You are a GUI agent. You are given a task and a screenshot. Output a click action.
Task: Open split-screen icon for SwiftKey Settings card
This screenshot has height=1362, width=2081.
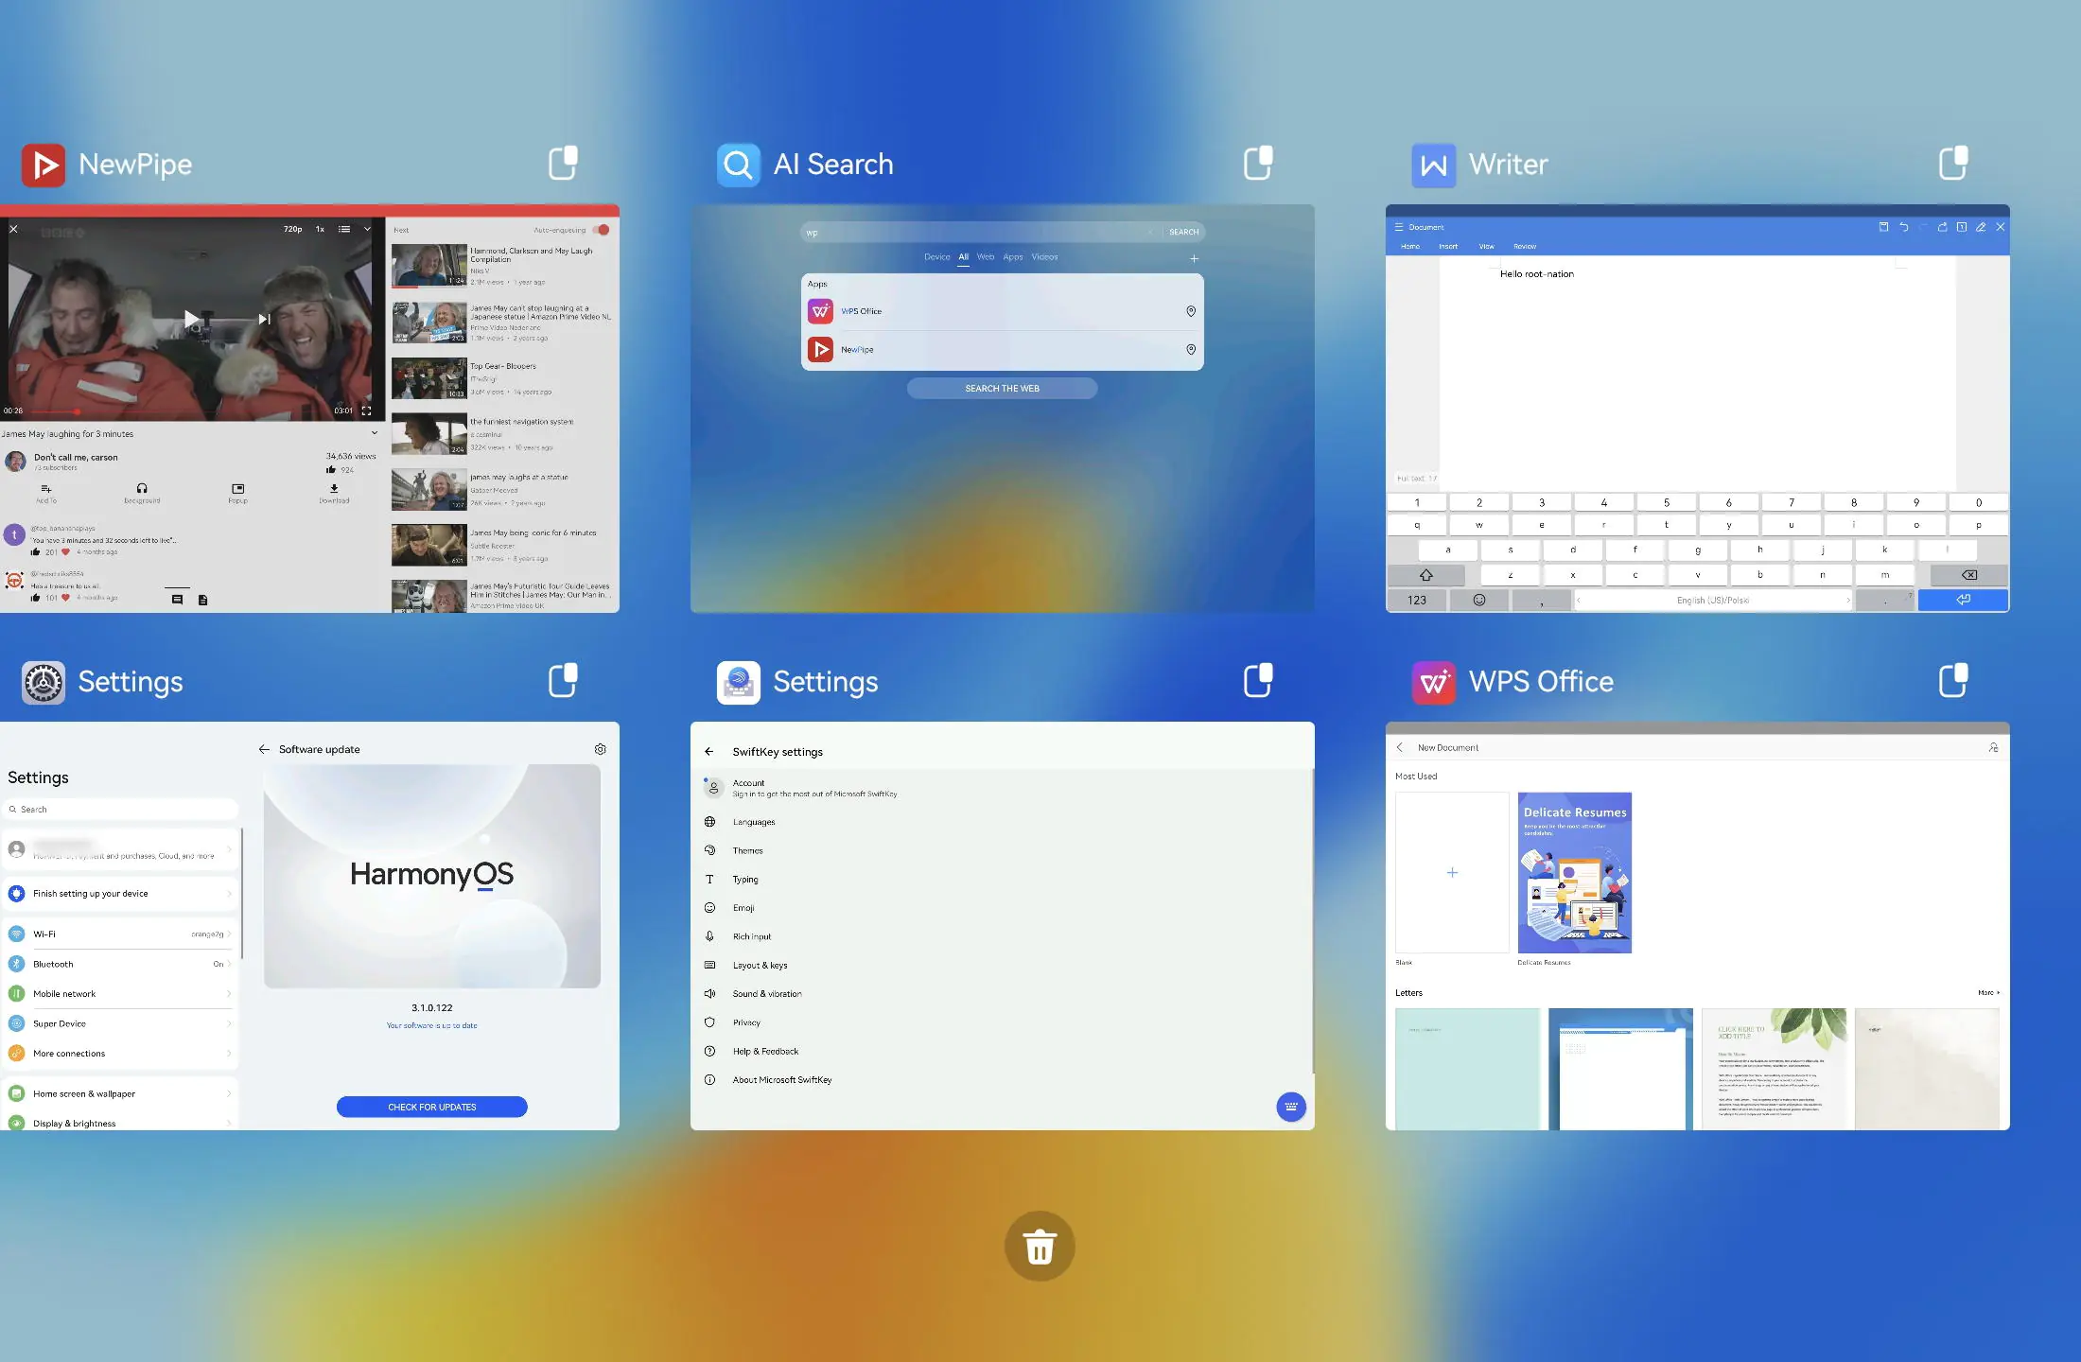(x=1258, y=680)
